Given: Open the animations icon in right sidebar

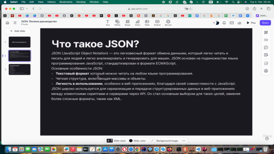Looking at the screenshot, I should (266, 40).
